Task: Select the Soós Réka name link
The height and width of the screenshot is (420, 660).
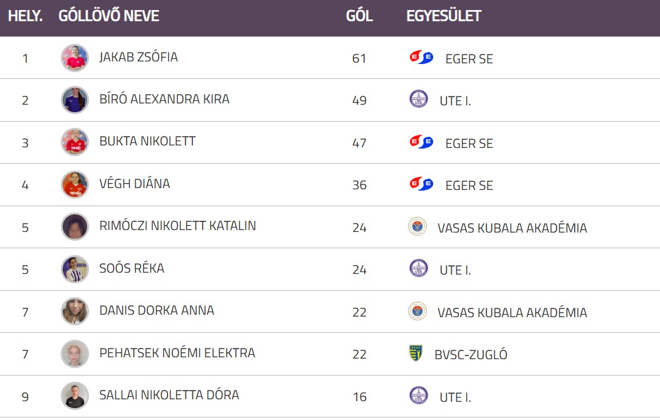Action: click(x=132, y=268)
